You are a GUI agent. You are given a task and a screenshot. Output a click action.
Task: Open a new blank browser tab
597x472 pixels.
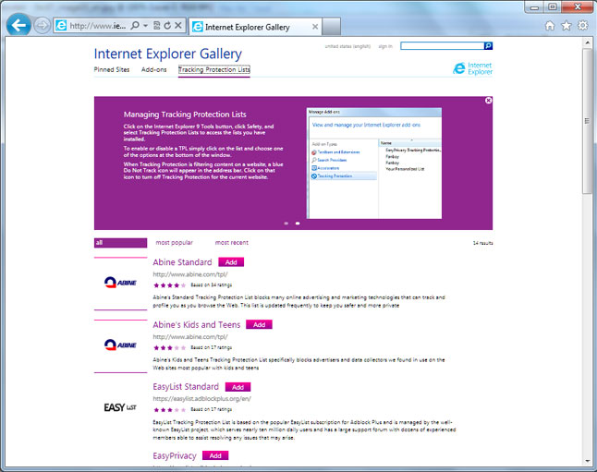pyautogui.click(x=331, y=27)
